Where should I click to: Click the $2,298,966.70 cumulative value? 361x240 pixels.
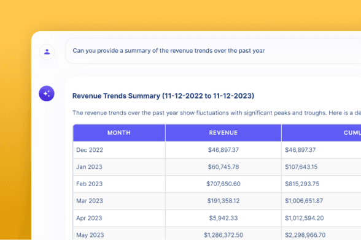coord(305,235)
